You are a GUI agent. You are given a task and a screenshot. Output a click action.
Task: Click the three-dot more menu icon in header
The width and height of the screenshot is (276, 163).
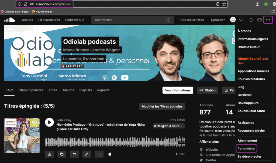tap(268, 20)
